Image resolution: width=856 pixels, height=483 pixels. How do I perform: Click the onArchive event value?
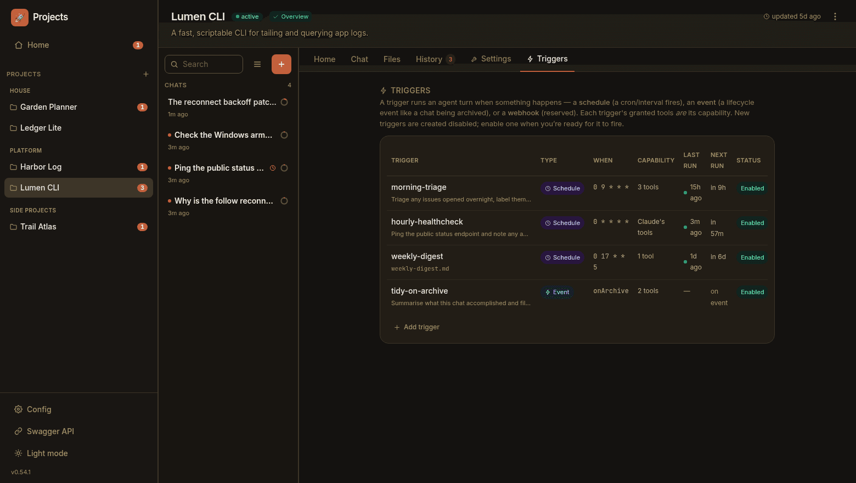coord(611,291)
